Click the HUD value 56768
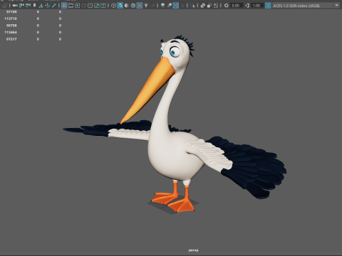The width and height of the screenshot is (342, 256). point(11,26)
